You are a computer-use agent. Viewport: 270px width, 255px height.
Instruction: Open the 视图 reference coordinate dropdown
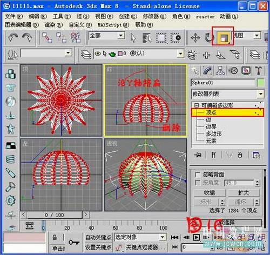(x=257, y=35)
